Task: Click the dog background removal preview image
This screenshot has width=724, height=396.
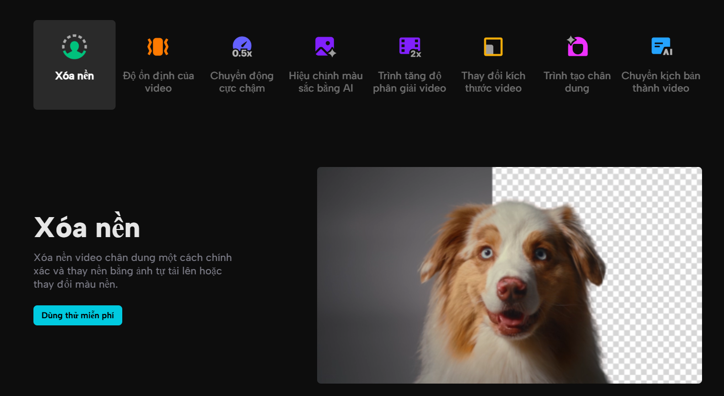Action: (x=510, y=275)
